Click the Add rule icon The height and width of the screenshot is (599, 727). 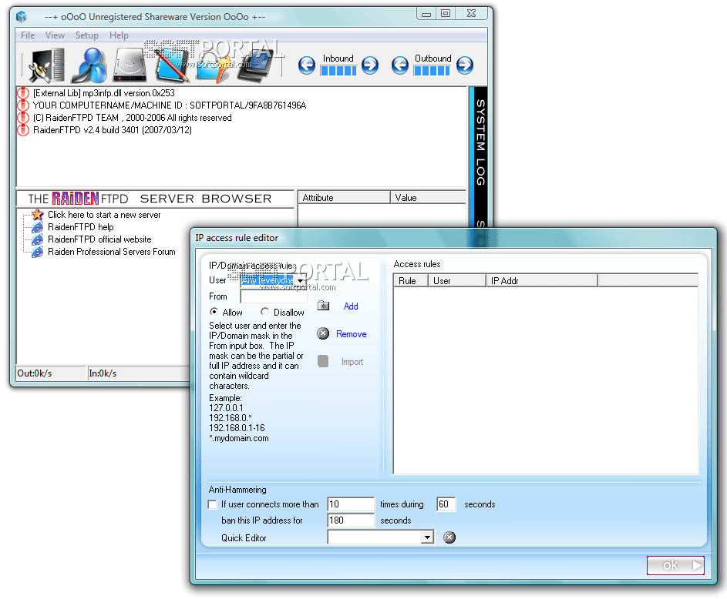[323, 306]
